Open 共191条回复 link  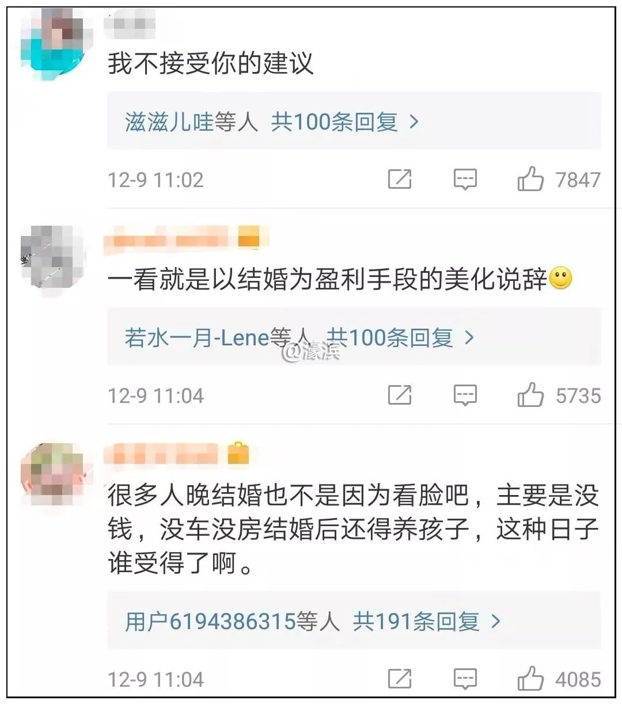[416, 621]
